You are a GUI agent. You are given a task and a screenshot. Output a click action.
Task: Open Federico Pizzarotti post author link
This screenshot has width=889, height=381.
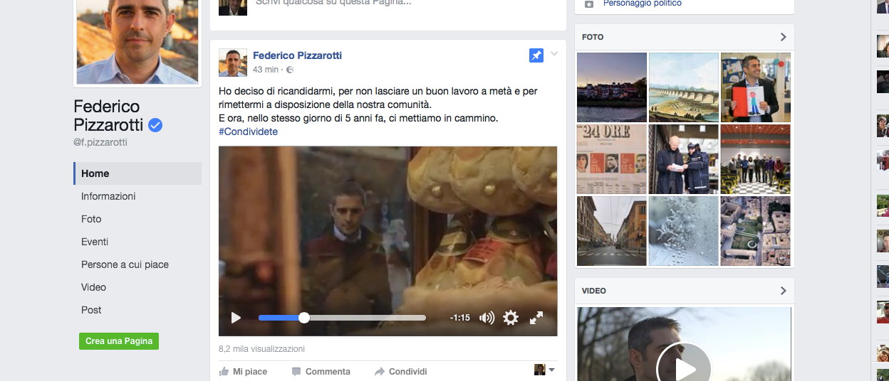297,55
